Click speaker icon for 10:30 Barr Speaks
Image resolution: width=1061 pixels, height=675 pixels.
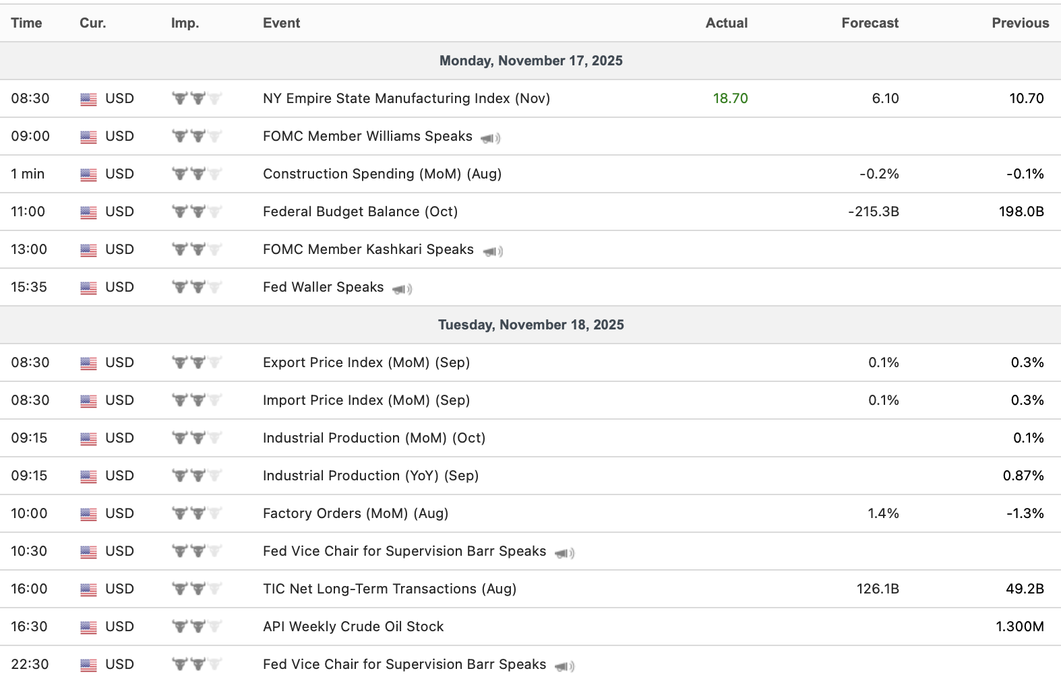[x=564, y=553]
